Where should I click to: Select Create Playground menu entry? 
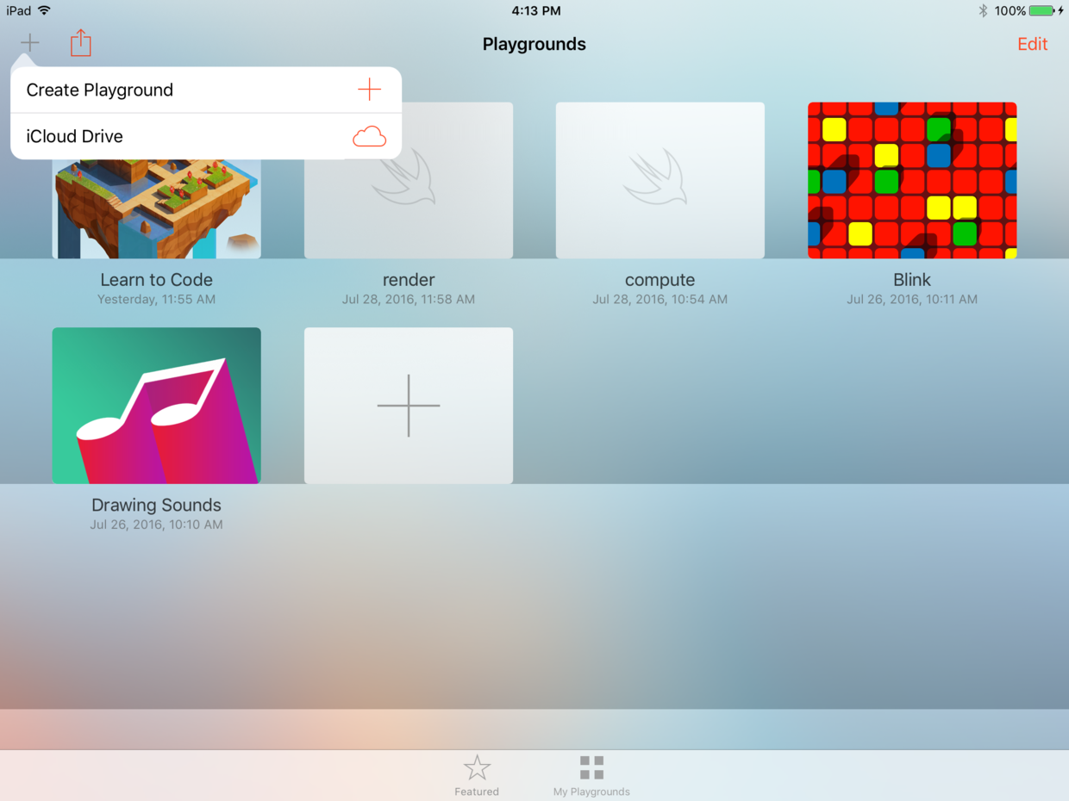pos(206,90)
